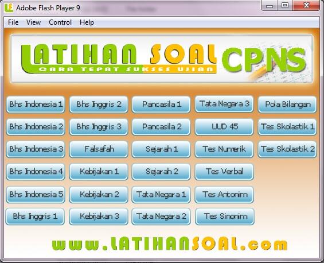Select the Tes Antonim button

224,195
